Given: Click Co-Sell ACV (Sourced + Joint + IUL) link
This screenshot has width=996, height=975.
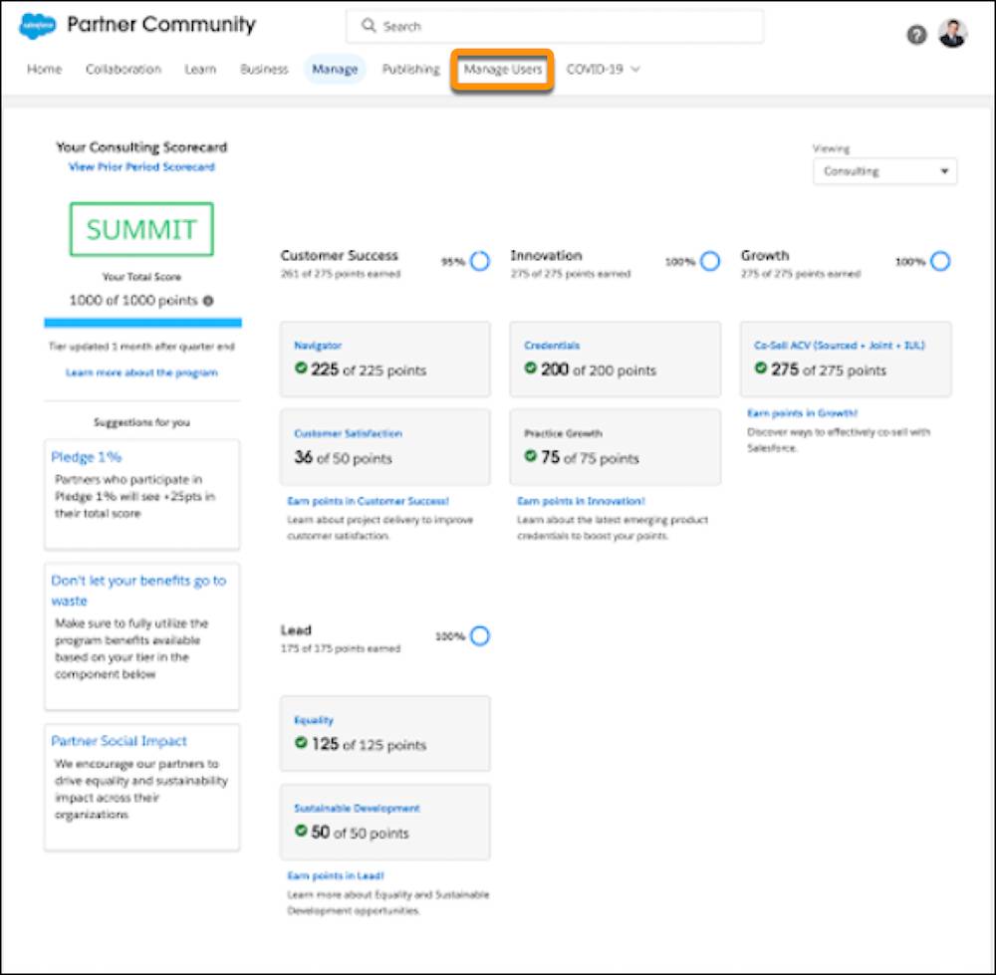Looking at the screenshot, I should tap(839, 346).
